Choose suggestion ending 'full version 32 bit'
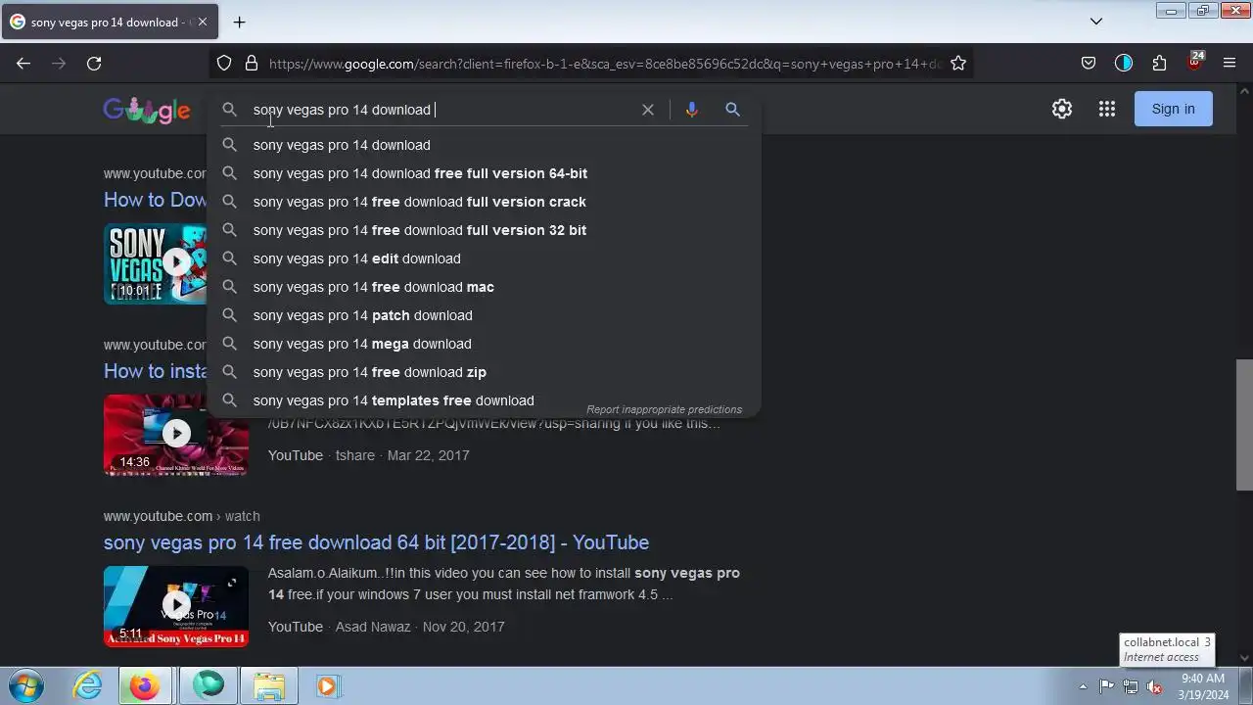1253x705 pixels. (x=484, y=230)
